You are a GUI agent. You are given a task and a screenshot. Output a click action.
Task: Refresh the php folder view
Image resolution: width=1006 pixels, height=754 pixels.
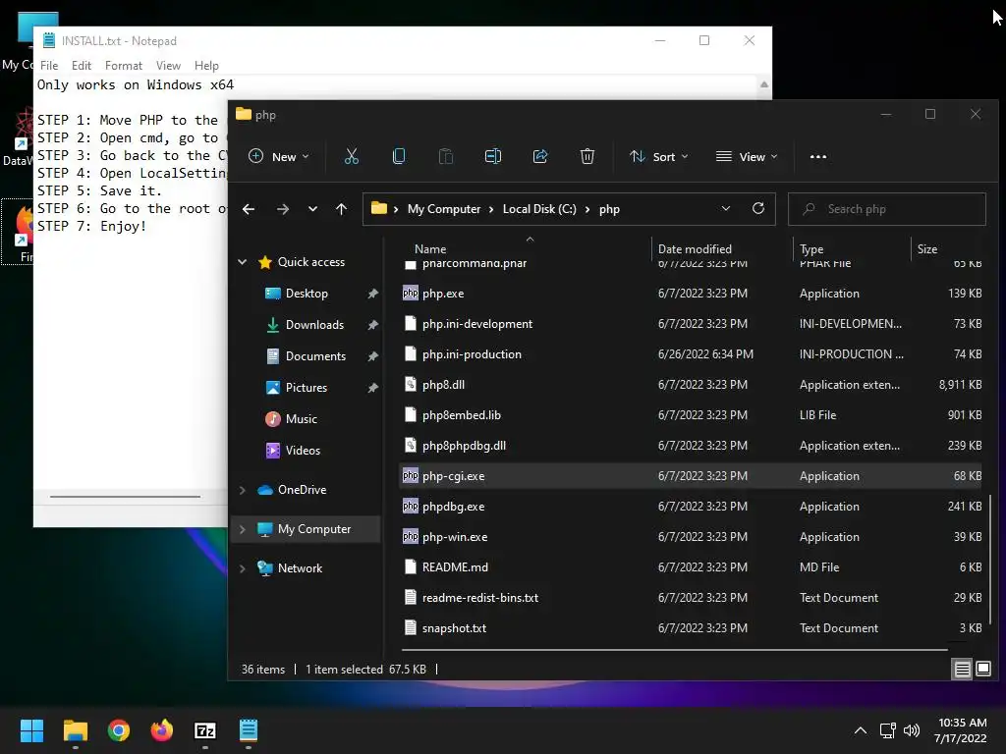(x=758, y=208)
